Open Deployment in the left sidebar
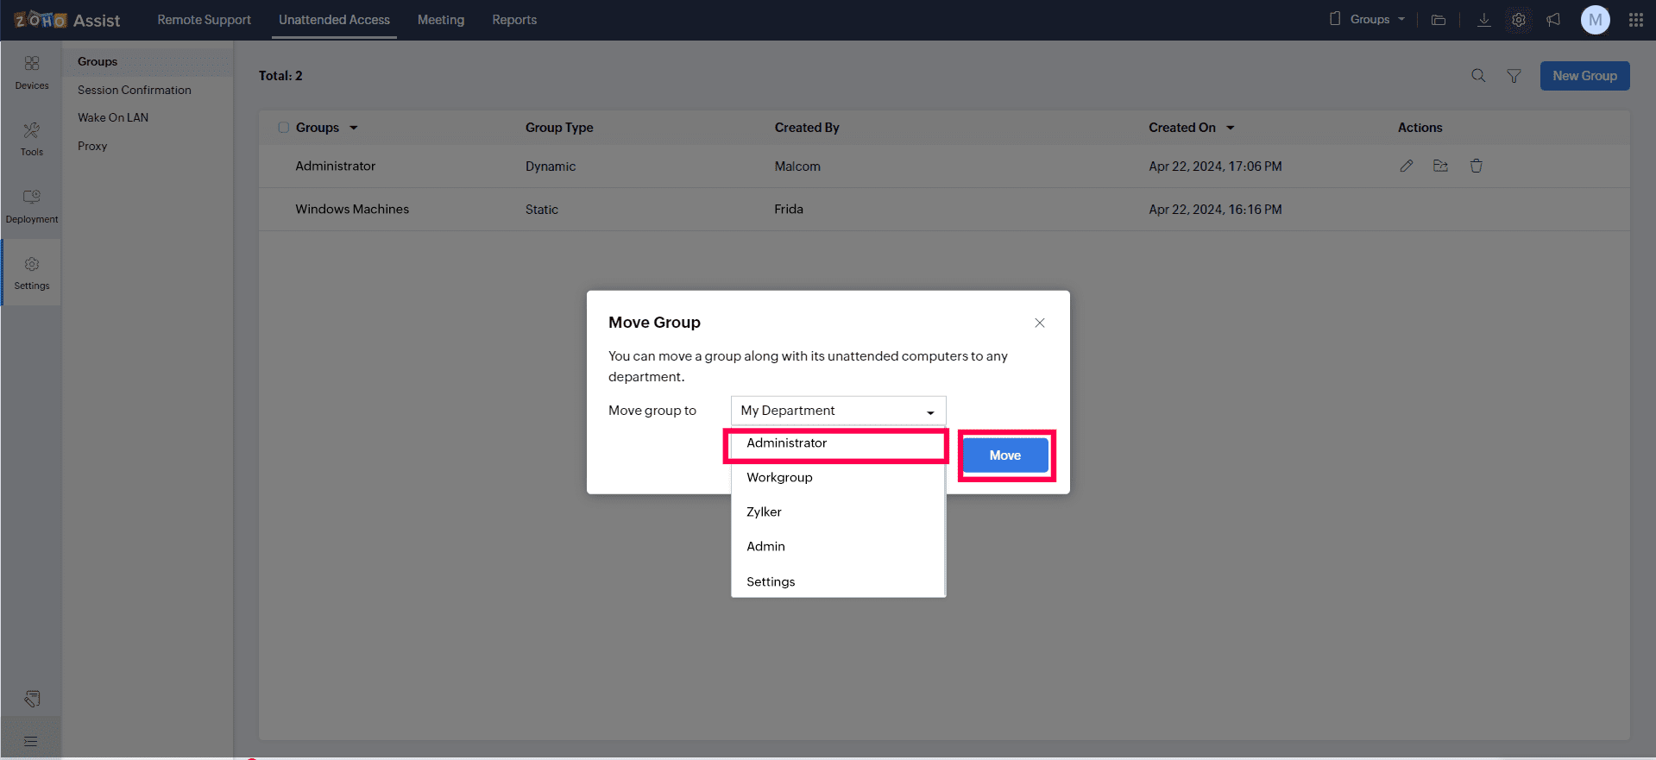The image size is (1656, 760). click(32, 206)
